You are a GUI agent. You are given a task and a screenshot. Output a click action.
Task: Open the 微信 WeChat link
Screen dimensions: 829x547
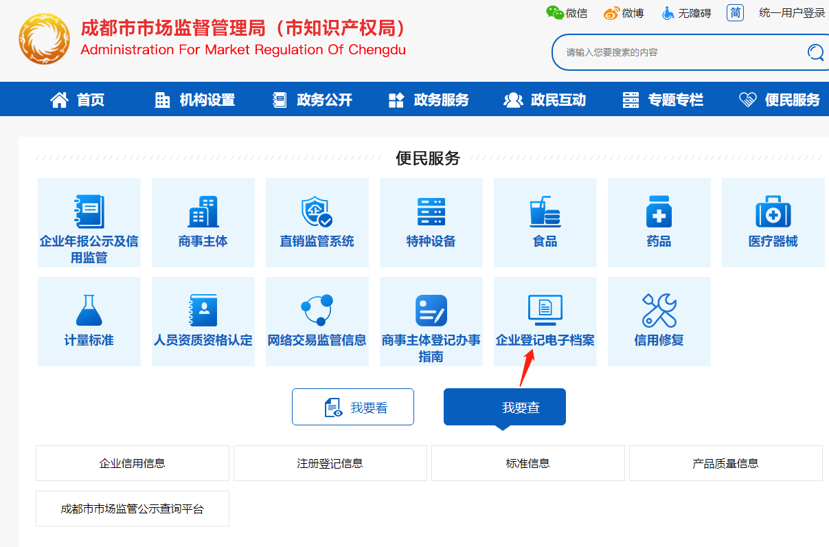[x=567, y=13]
